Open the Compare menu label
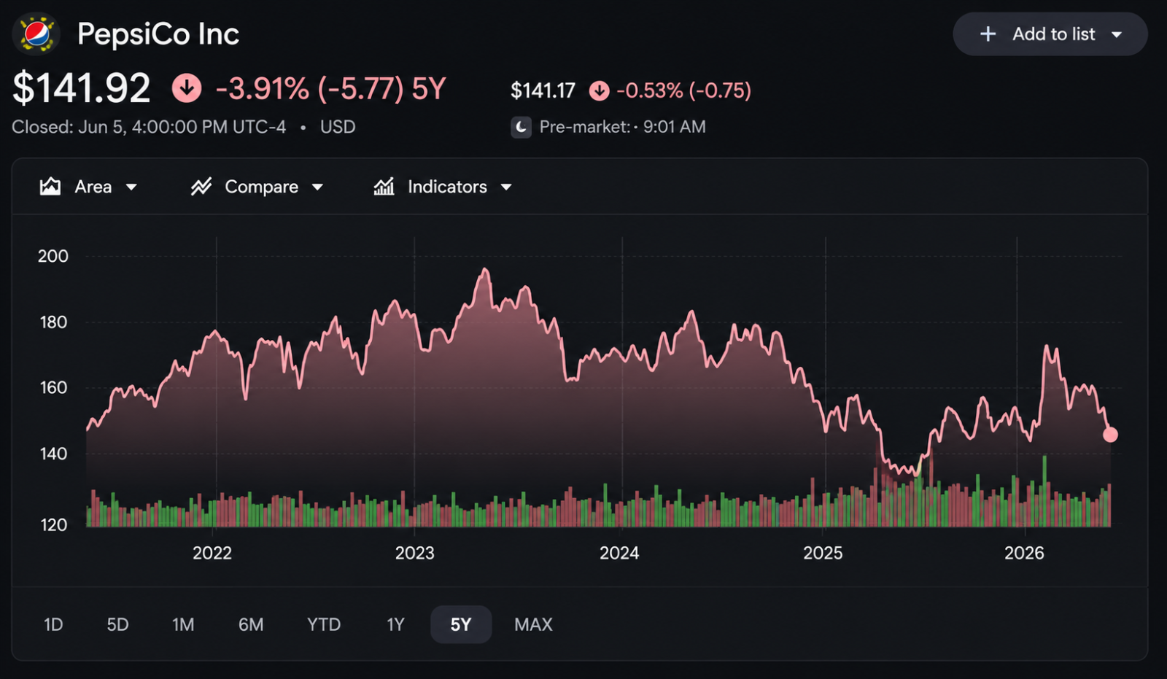 pyautogui.click(x=261, y=187)
